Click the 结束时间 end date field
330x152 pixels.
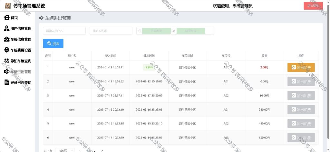[x=191, y=31]
